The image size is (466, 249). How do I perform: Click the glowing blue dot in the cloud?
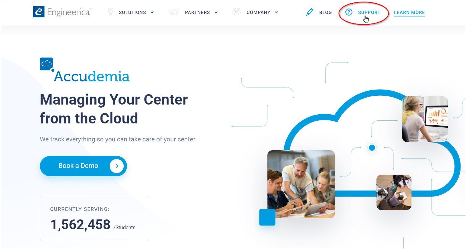pos(372,148)
